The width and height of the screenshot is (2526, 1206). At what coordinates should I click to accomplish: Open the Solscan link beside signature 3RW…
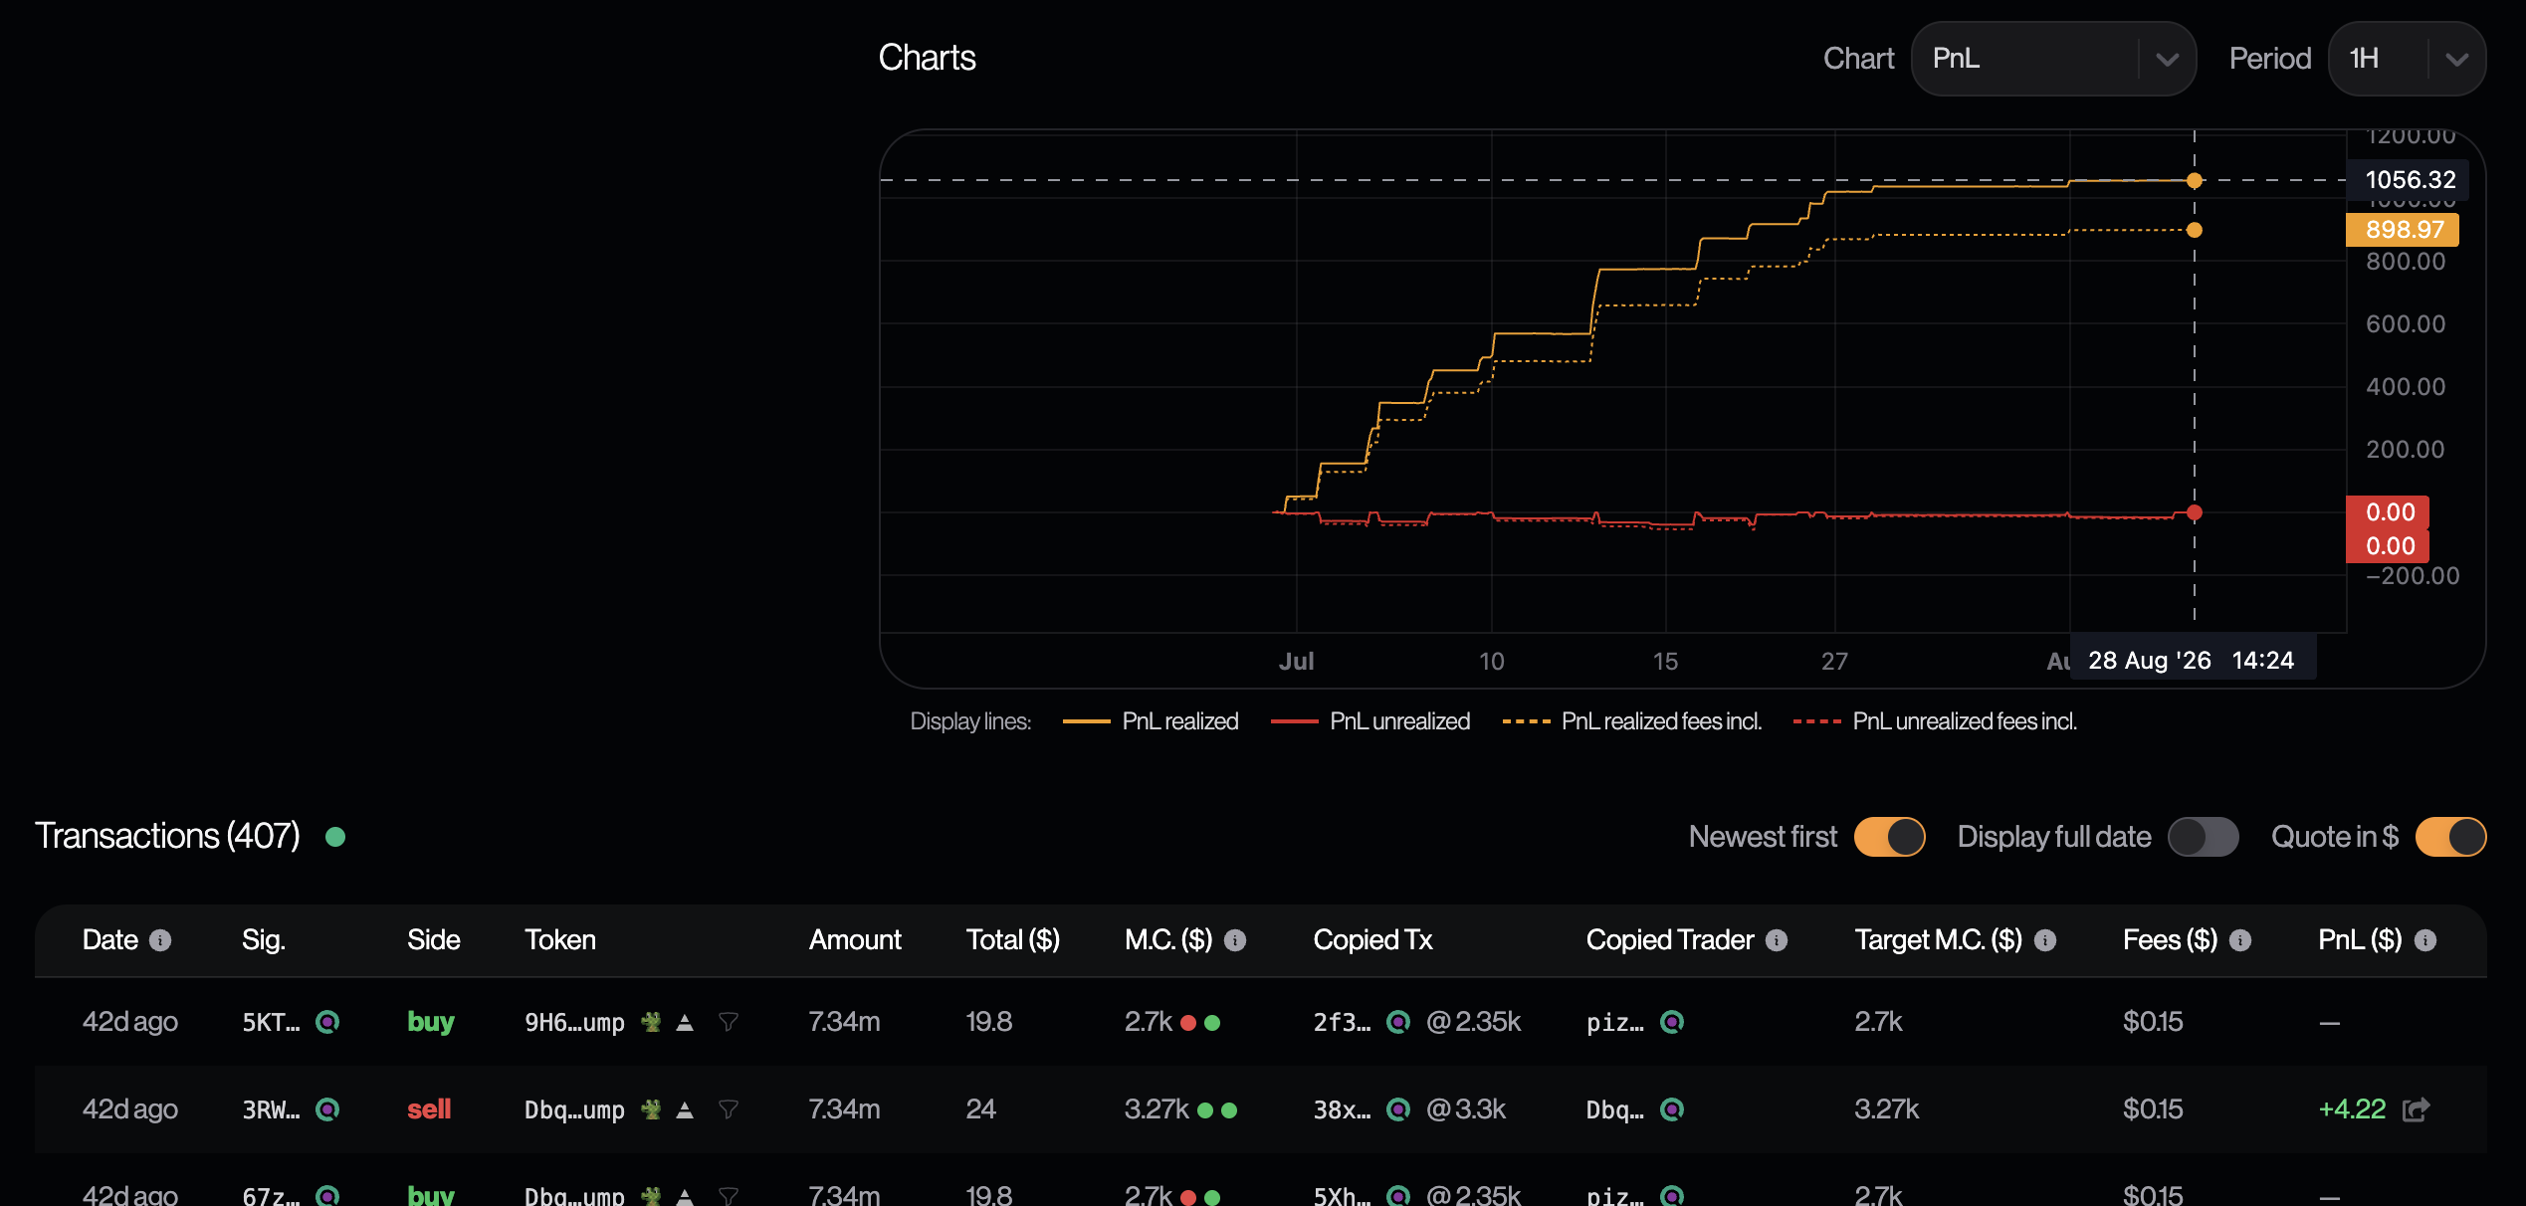coord(327,1109)
